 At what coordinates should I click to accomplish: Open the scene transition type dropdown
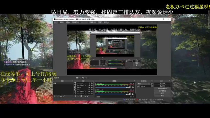pos(143,84)
